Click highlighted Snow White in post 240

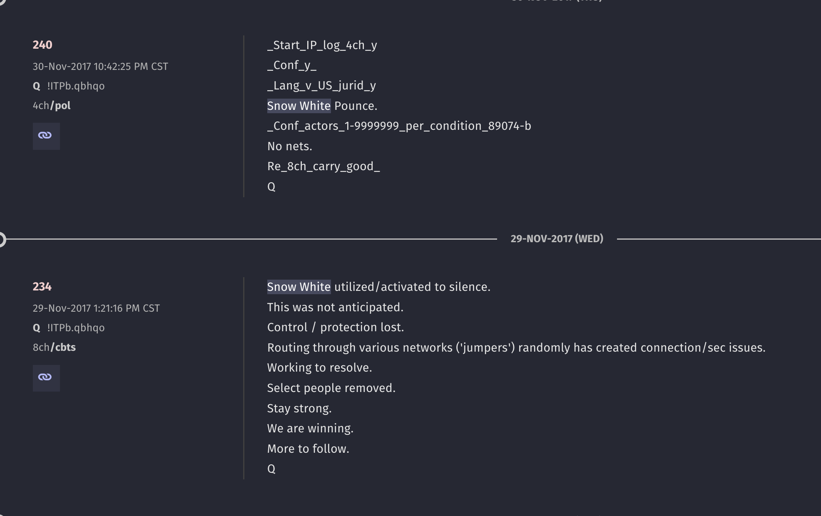[x=299, y=106]
